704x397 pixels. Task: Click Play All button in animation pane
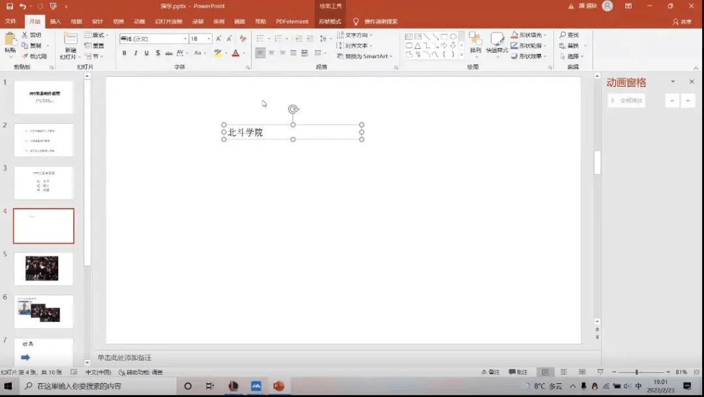(x=626, y=100)
